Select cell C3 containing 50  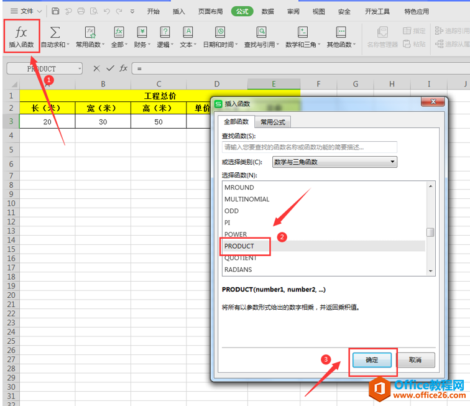coord(159,122)
